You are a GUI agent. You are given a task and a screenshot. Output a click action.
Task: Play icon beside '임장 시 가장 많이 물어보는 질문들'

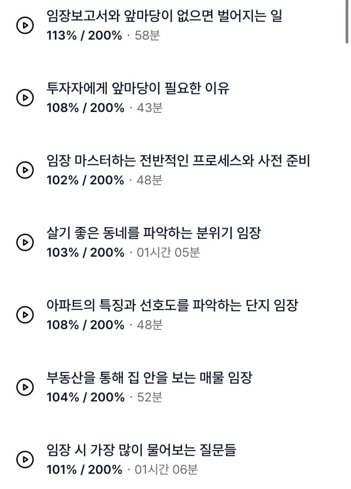tap(25, 459)
